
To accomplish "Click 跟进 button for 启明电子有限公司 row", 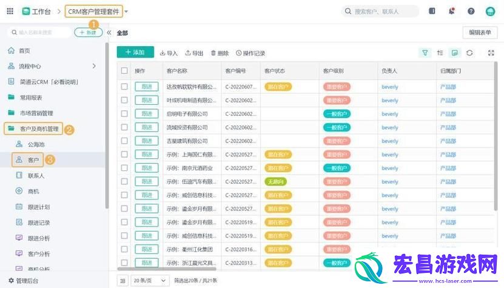I will 147,113.
